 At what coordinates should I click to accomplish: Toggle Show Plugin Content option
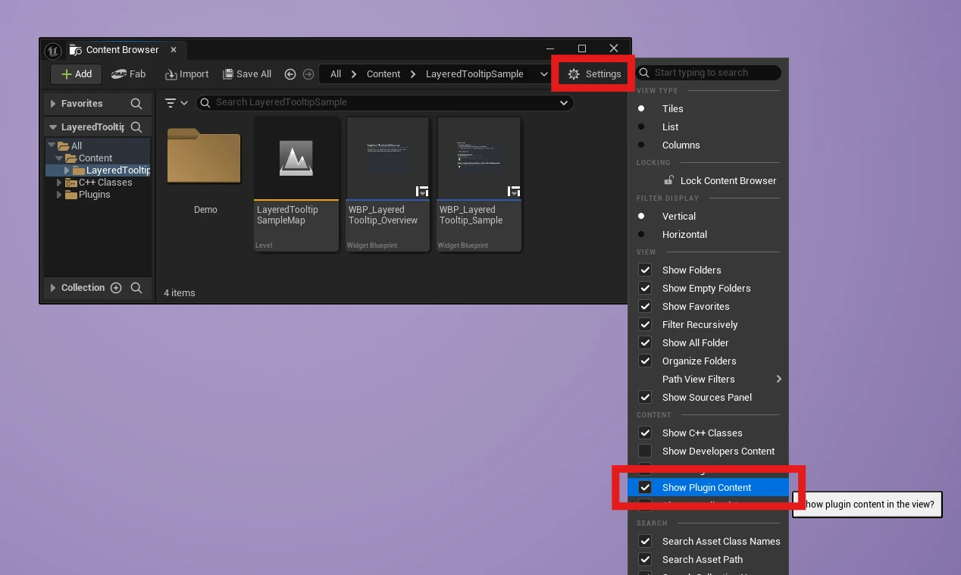coord(708,488)
